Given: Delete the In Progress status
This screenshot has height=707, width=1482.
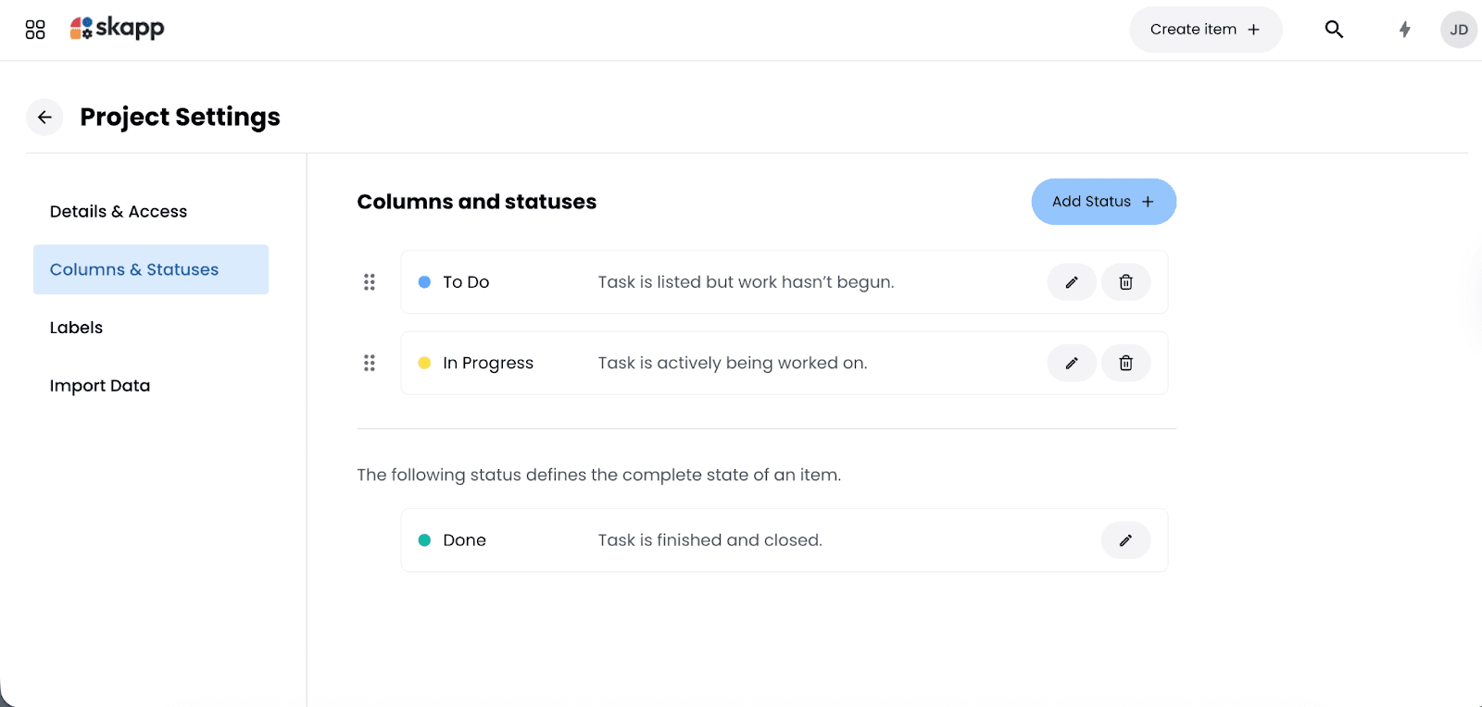Looking at the screenshot, I should [x=1125, y=363].
